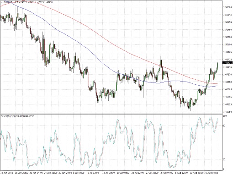Click the black triangle before the chart symbol
The height and width of the screenshot is (175, 233).
[2, 2]
